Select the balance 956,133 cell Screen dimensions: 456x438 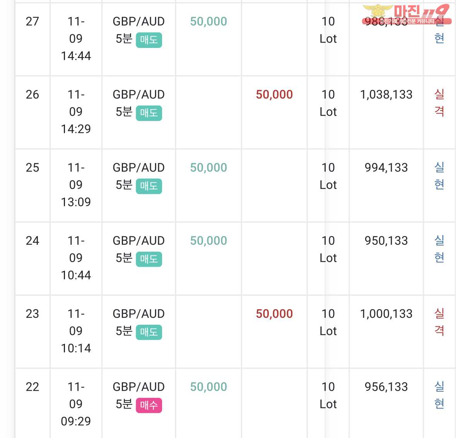point(386,387)
